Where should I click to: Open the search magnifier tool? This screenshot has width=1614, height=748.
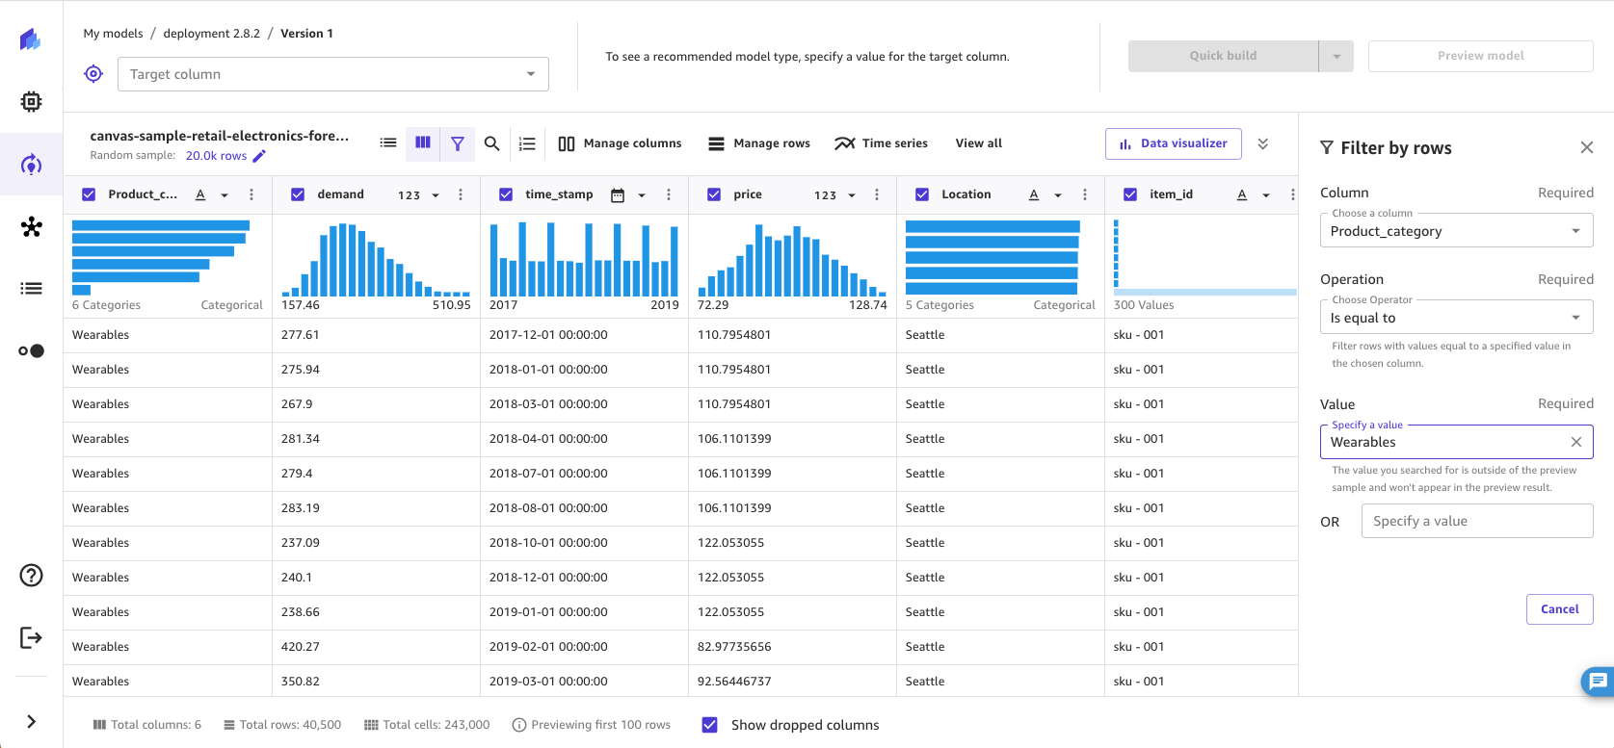point(491,143)
